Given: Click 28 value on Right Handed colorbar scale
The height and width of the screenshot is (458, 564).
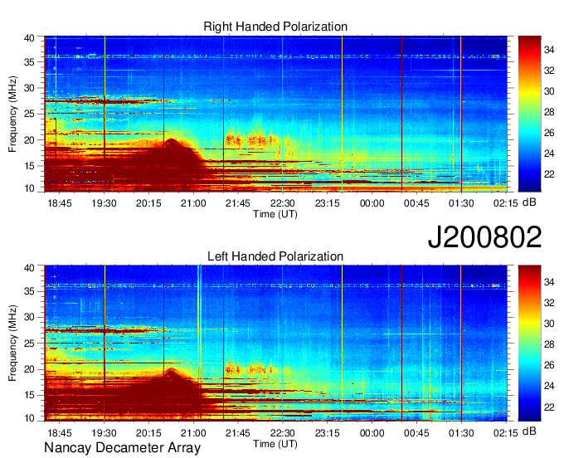Looking at the screenshot, I should click(x=549, y=112).
